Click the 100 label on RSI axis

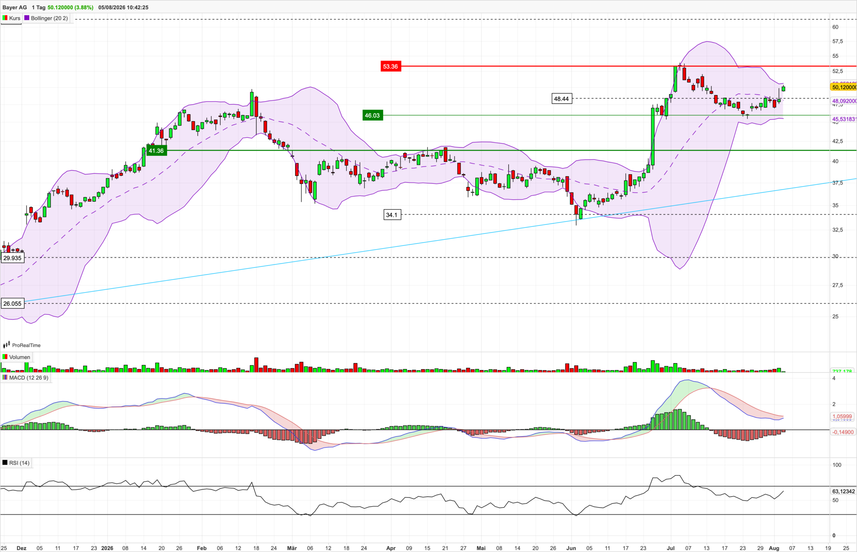(x=837, y=465)
